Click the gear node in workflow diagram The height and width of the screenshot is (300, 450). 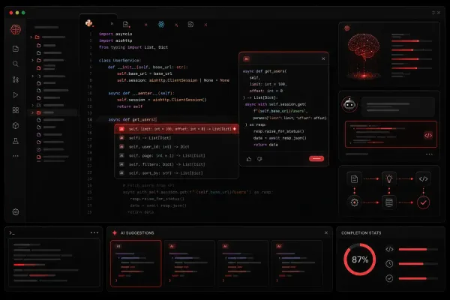354,202
